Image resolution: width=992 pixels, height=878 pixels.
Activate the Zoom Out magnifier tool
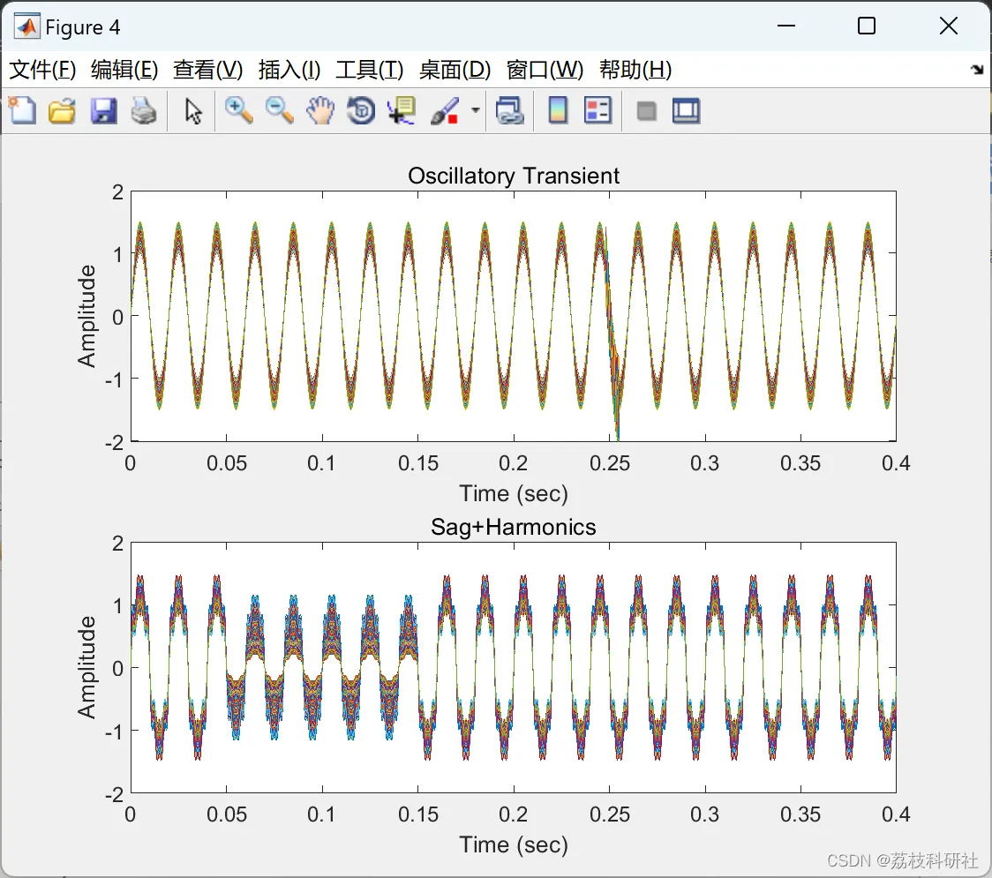tap(280, 110)
